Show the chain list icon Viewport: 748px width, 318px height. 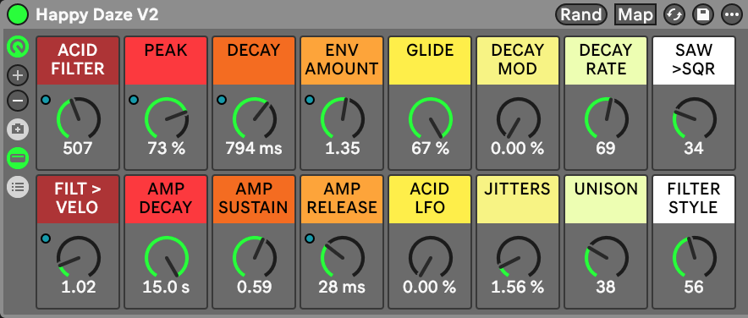coord(18,186)
